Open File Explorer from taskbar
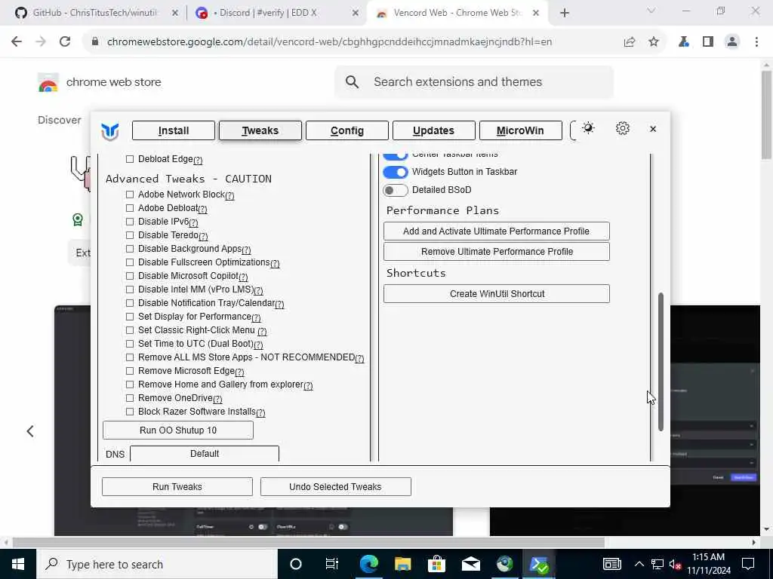 point(403,564)
